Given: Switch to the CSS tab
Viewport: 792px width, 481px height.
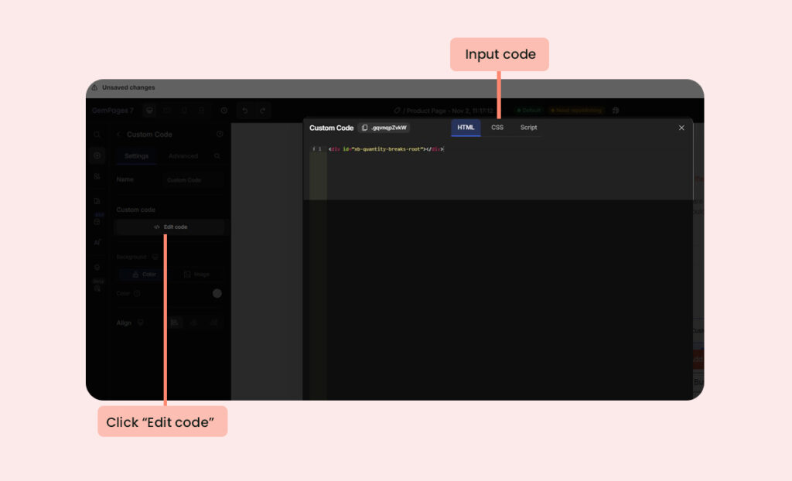Looking at the screenshot, I should (497, 128).
